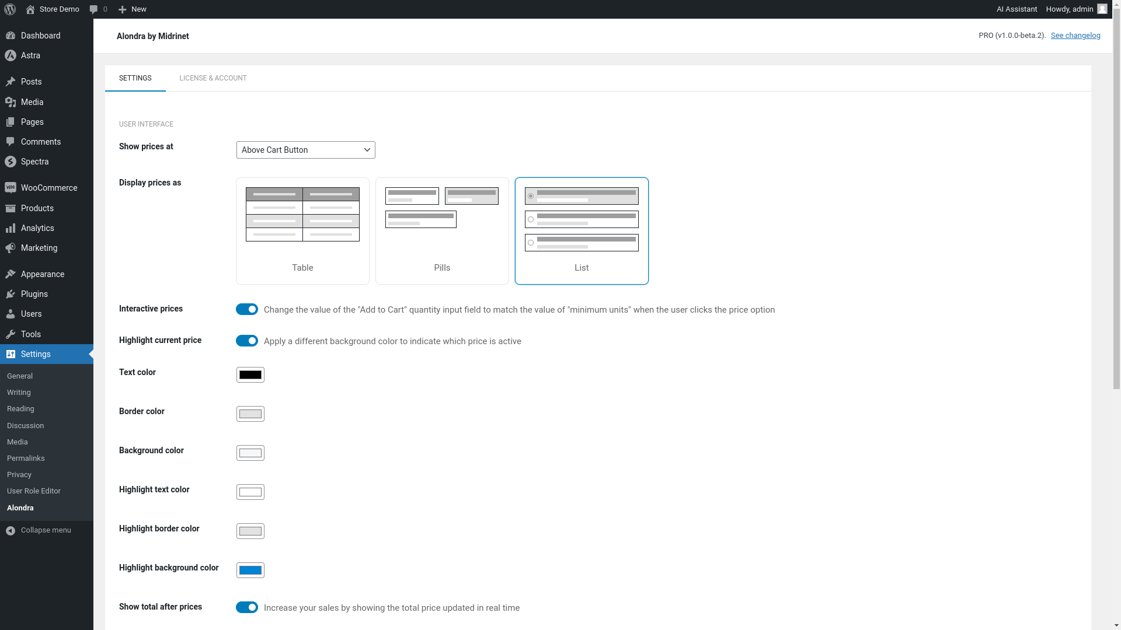Click the Alondra by Midrinet heading
Viewport: 1121px width, 630px height.
(153, 36)
